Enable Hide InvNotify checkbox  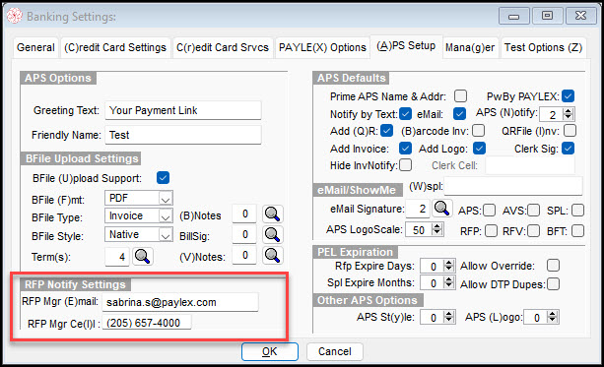point(405,165)
